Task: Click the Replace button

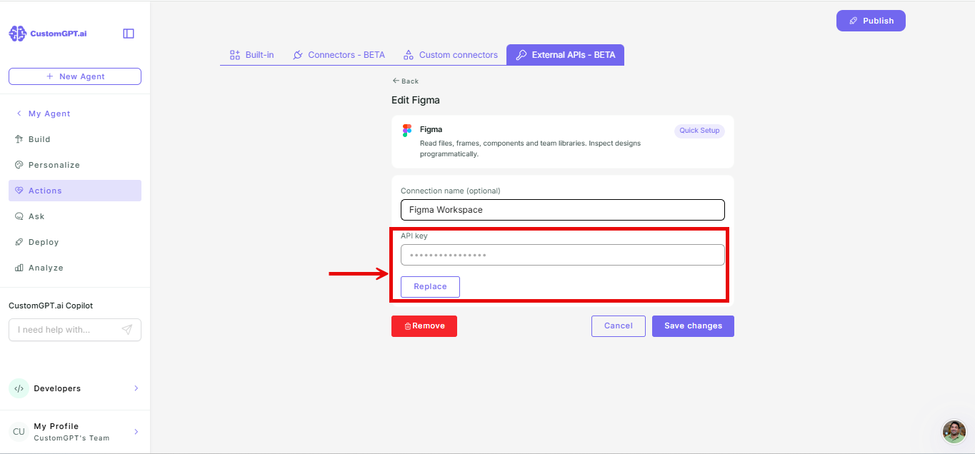Action: [430, 286]
